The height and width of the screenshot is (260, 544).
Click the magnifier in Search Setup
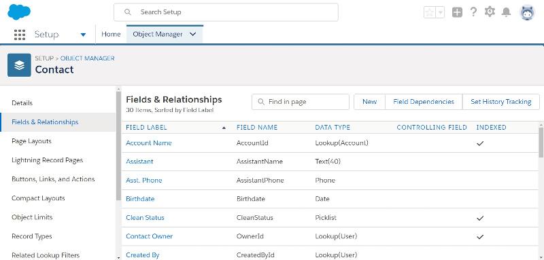(x=128, y=12)
